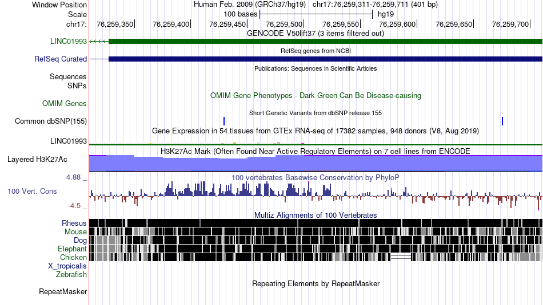The height and width of the screenshot is (305, 543).
Task: Select the Layered H3K27Ac track label
Action: tap(37, 159)
